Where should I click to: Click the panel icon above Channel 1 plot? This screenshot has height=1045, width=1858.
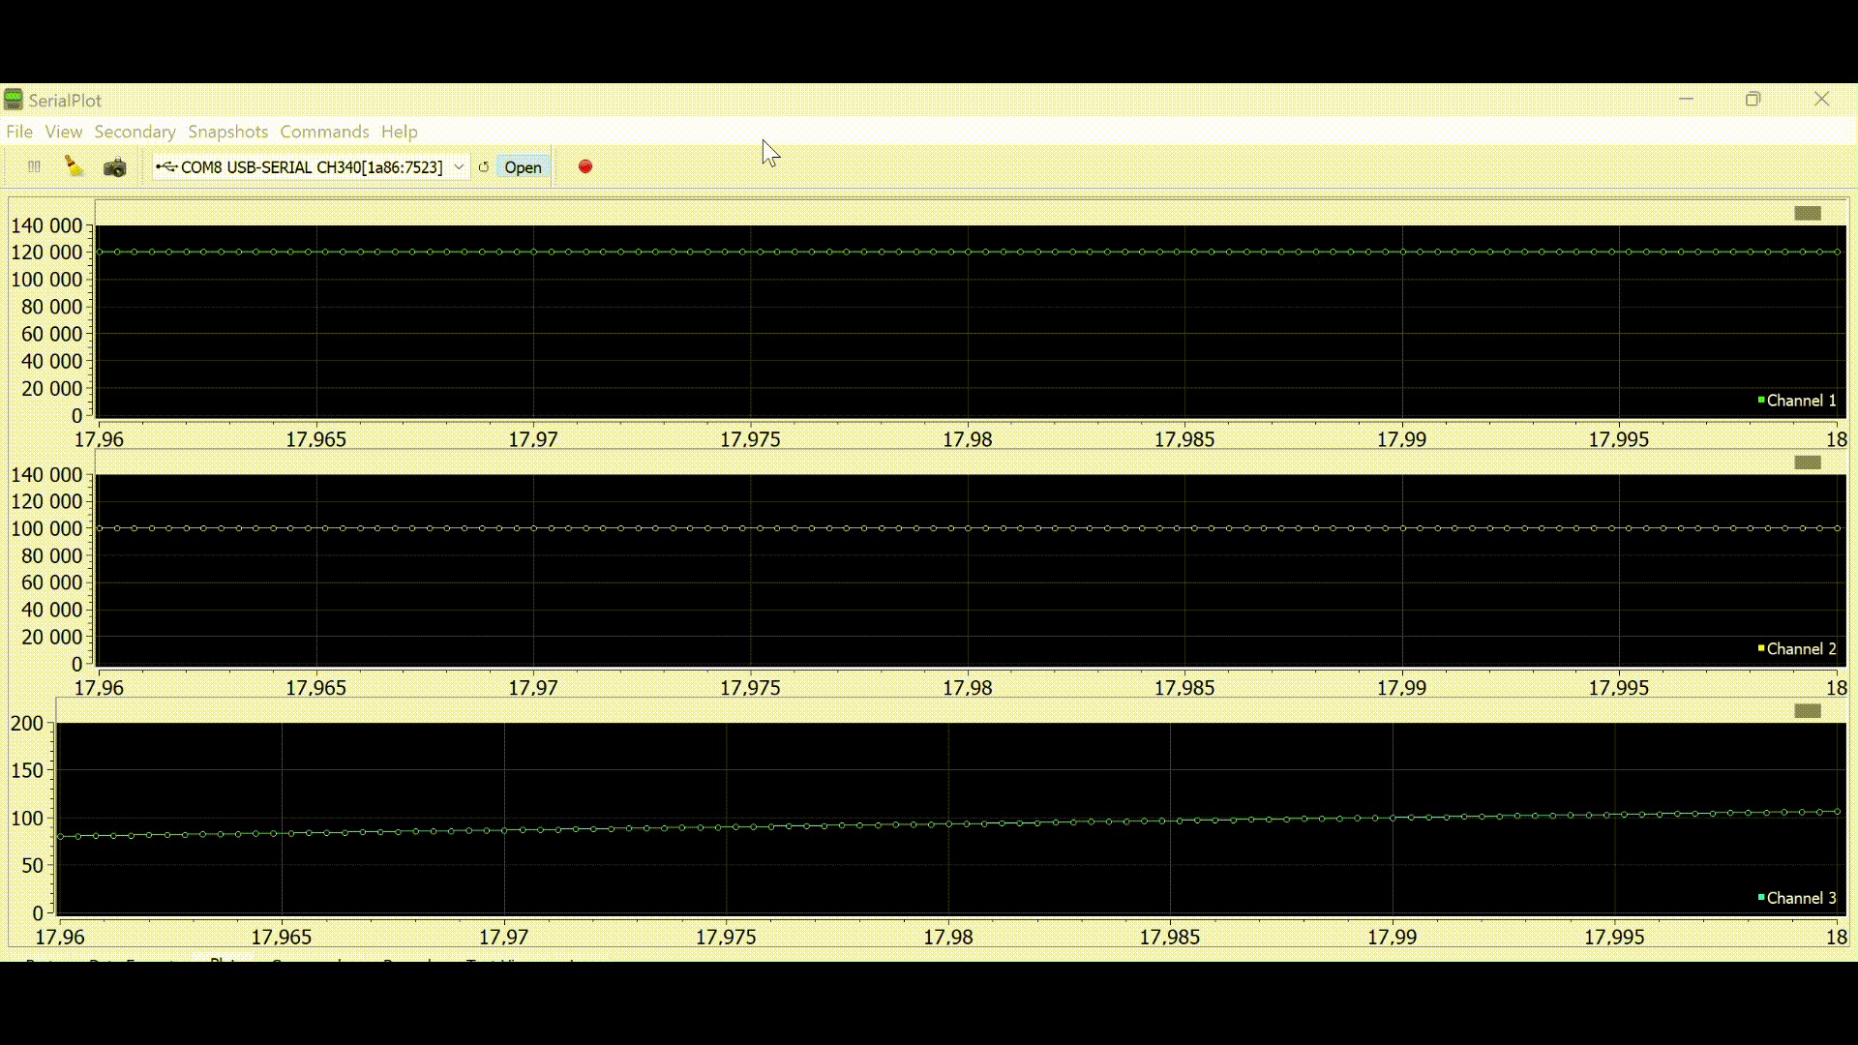(1808, 213)
